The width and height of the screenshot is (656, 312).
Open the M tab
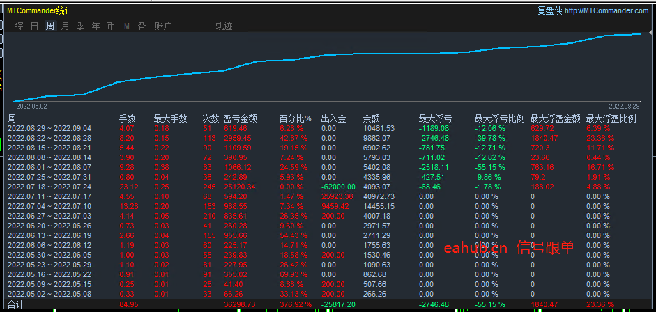coord(127,26)
